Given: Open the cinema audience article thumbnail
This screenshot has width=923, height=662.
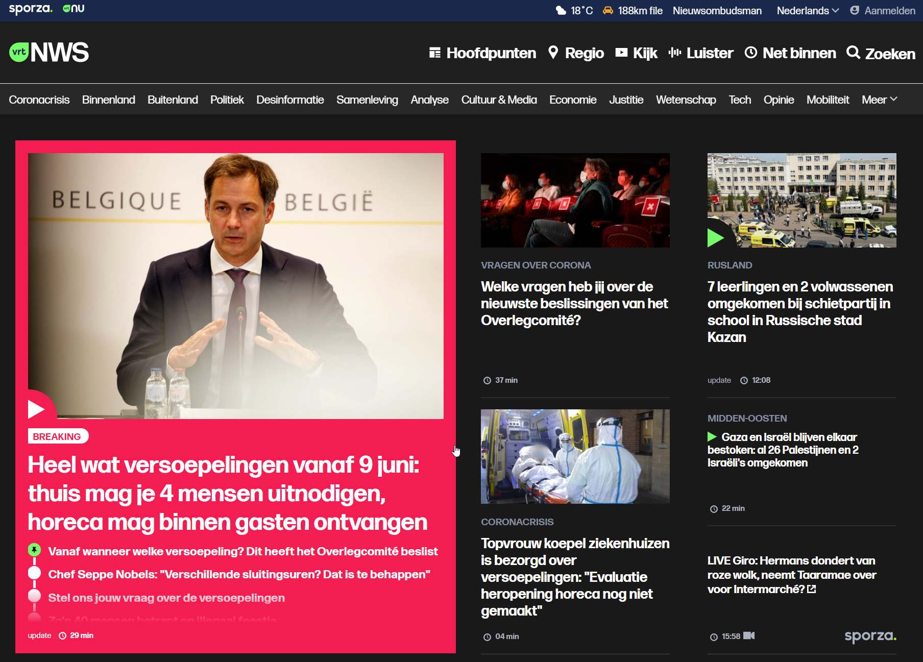Looking at the screenshot, I should (575, 200).
